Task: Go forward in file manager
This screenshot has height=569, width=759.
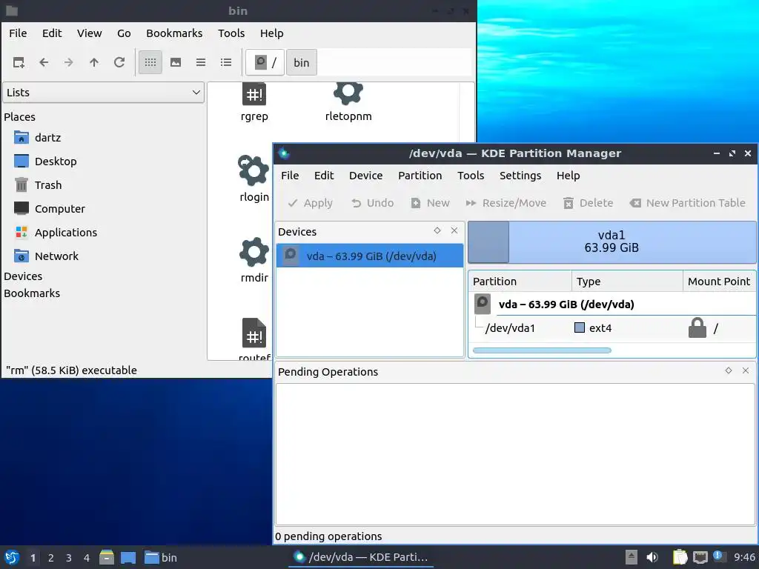Action: click(x=69, y=62)
